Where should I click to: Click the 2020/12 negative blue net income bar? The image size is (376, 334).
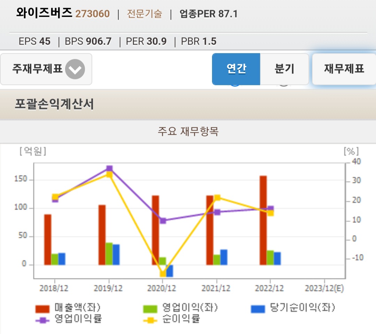[170, 271]
